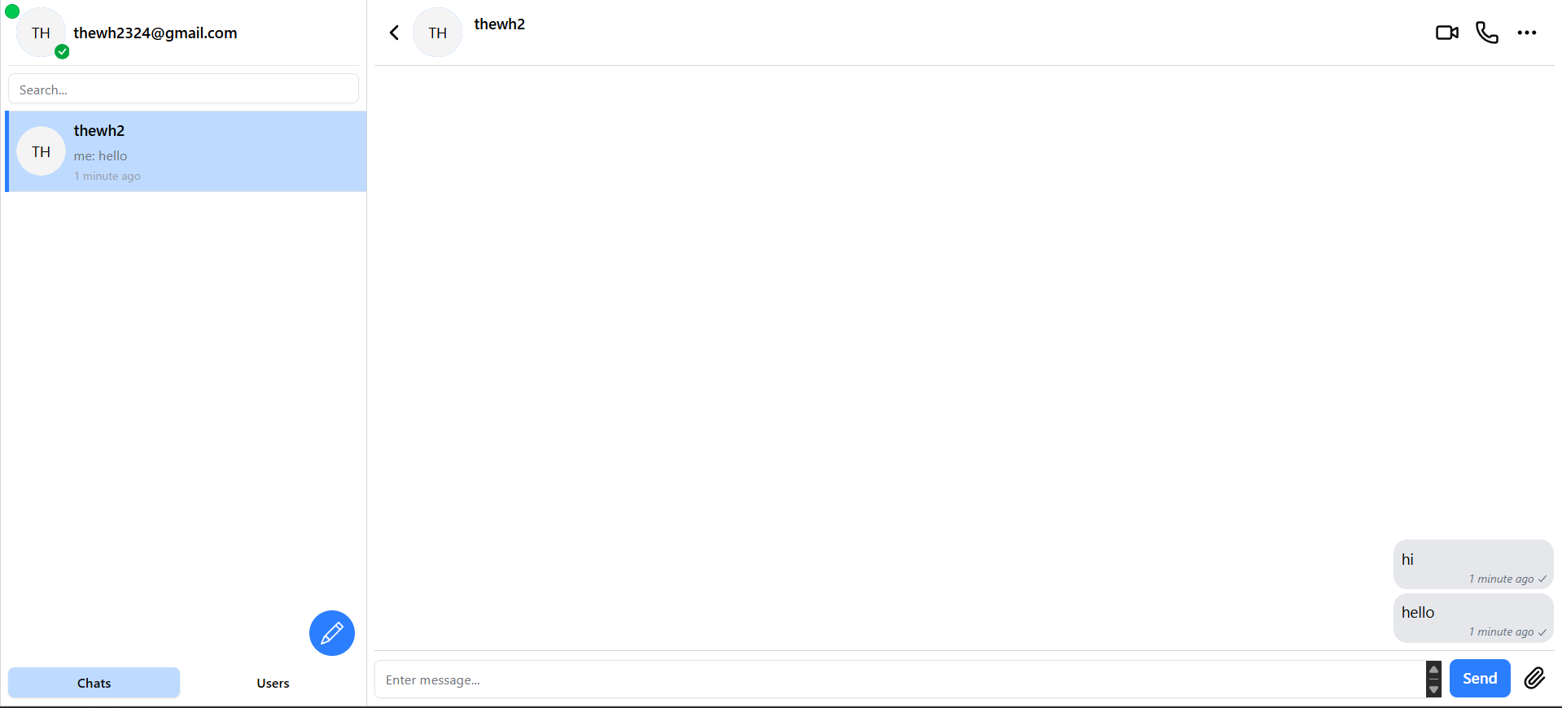Image resolution: width=1562 pixels, height=708 pixels.
Task: Open the three-dot more options menu
Action: click(x=1526, y=33)
